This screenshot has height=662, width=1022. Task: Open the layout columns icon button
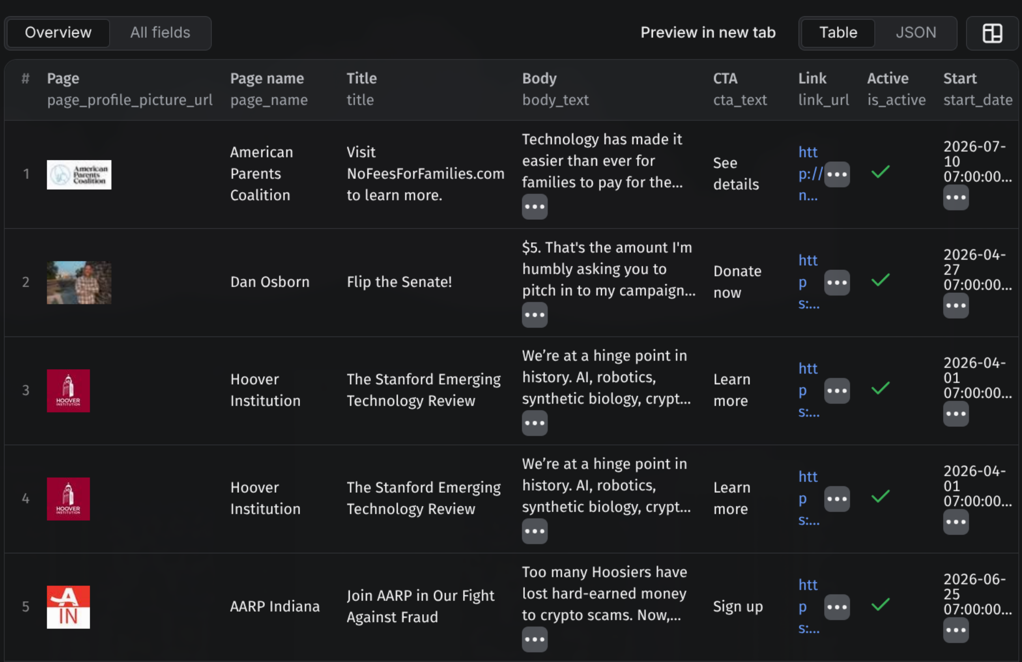point(992,33)
